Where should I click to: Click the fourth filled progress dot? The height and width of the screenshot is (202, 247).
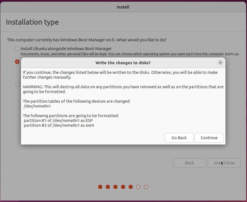[x=123, y=187]
